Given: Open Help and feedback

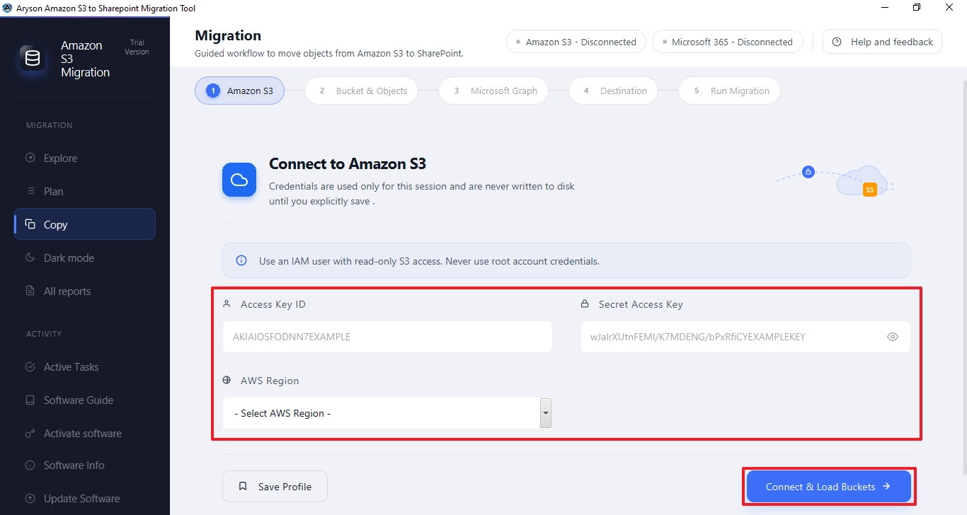Looking at the screenshot, I should pos(882,42).
